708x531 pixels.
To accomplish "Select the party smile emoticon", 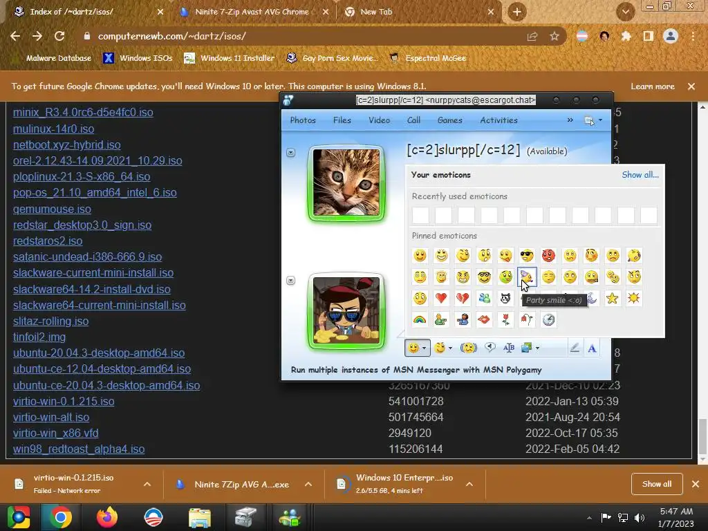I will point(527,277).
